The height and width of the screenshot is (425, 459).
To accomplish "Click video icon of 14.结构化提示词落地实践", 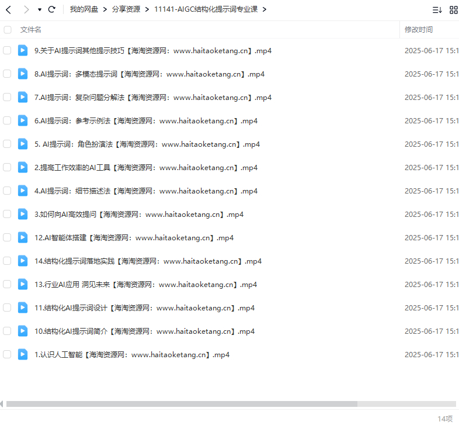I will (23, 261).
